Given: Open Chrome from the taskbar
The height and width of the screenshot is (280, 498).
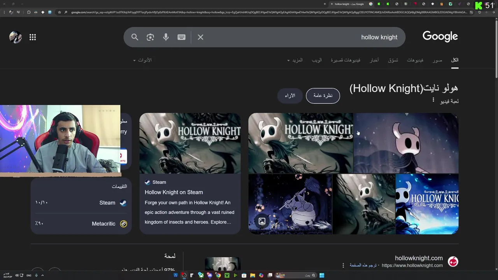Looking at the screenshot, I should (x=218, y=275).
